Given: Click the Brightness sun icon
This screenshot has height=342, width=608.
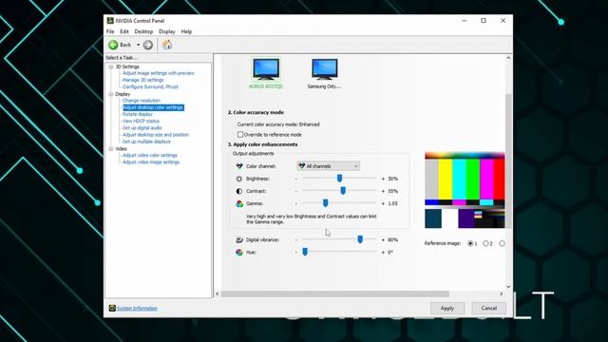Looking at the screenshot, I should tap(239, 179).
